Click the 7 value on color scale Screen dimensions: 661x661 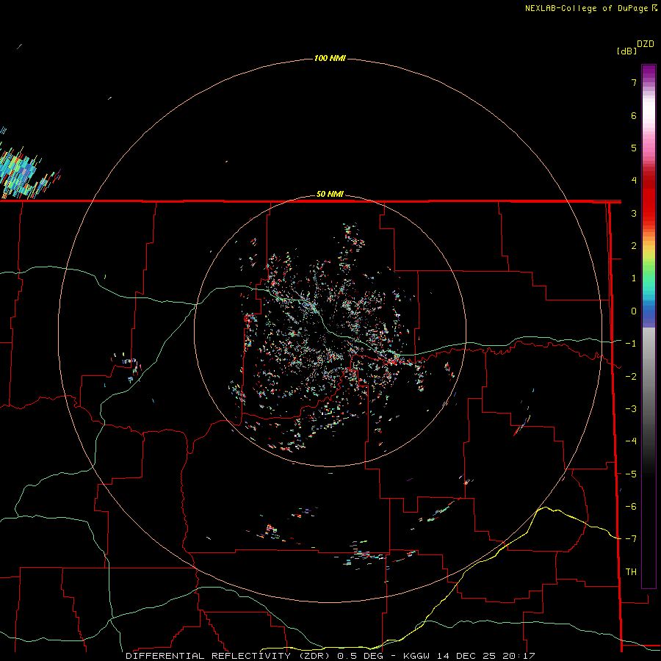pos(634,82)
